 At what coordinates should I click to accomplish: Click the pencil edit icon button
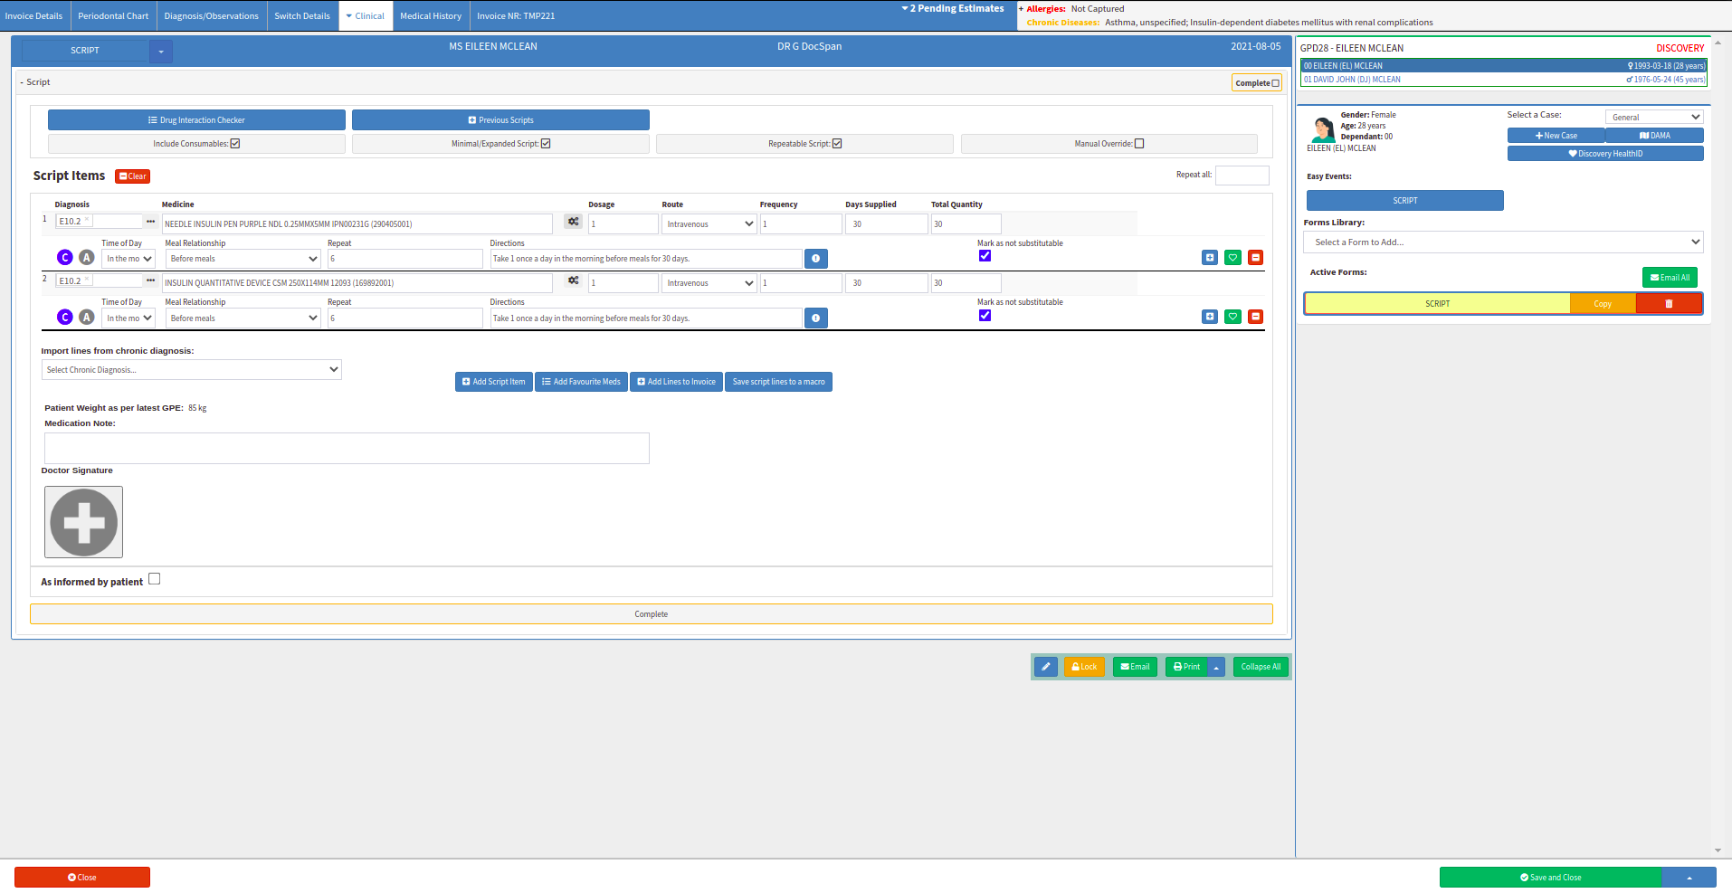tap(1045, 667)
